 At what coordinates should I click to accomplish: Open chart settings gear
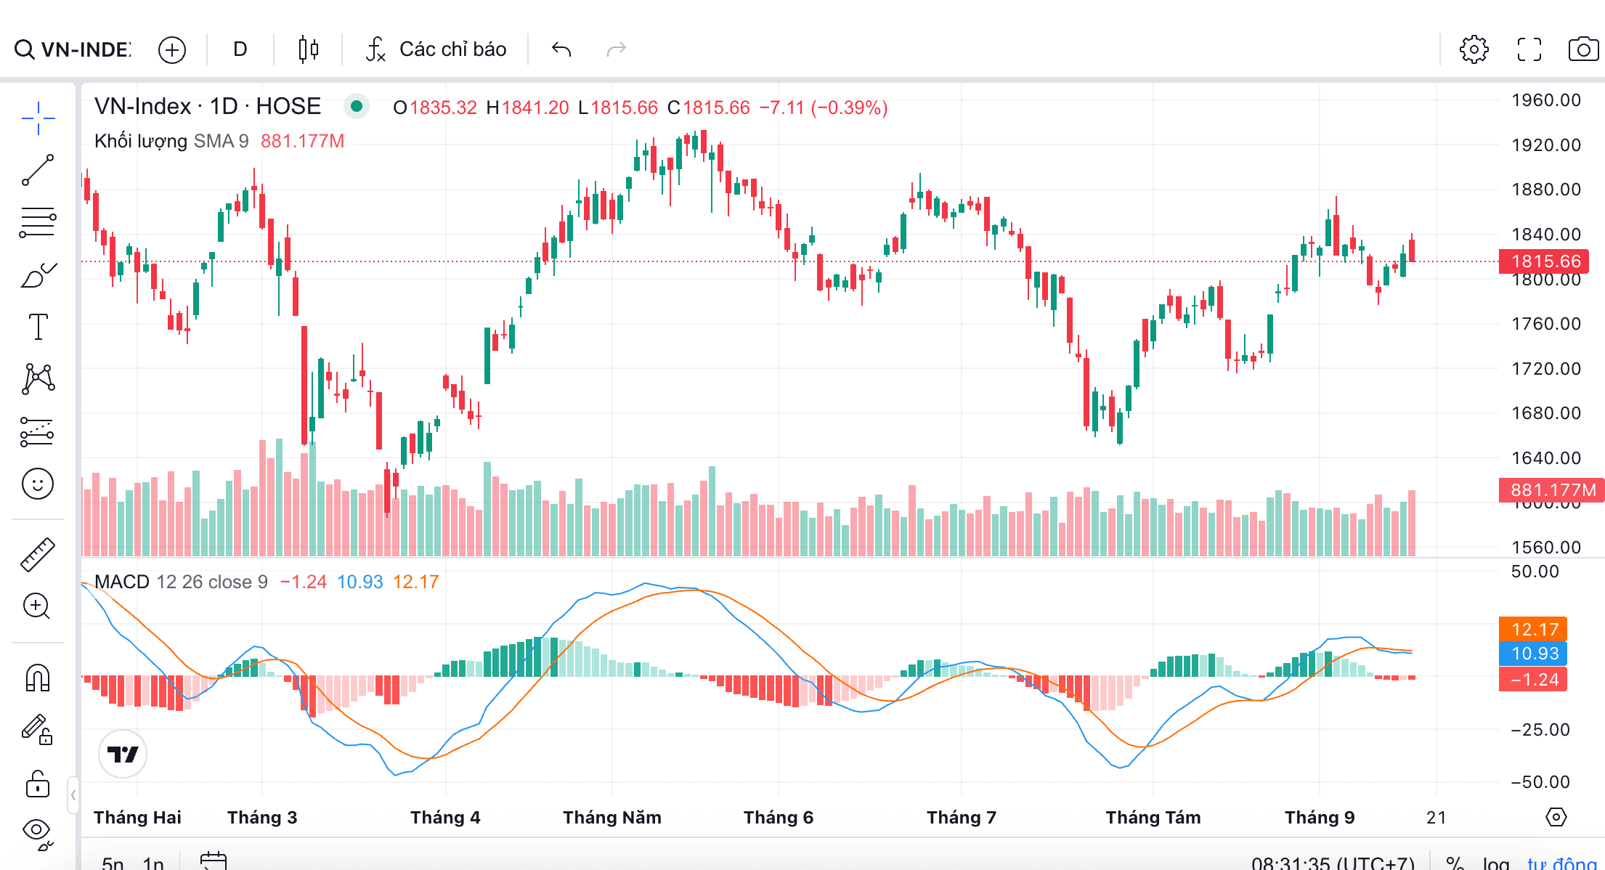tap(1474, 49)
